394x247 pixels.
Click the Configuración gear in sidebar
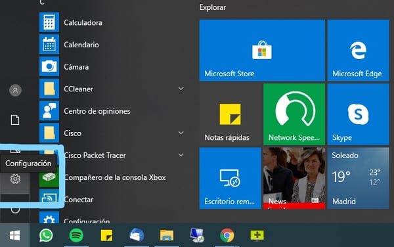pos(15,179)
